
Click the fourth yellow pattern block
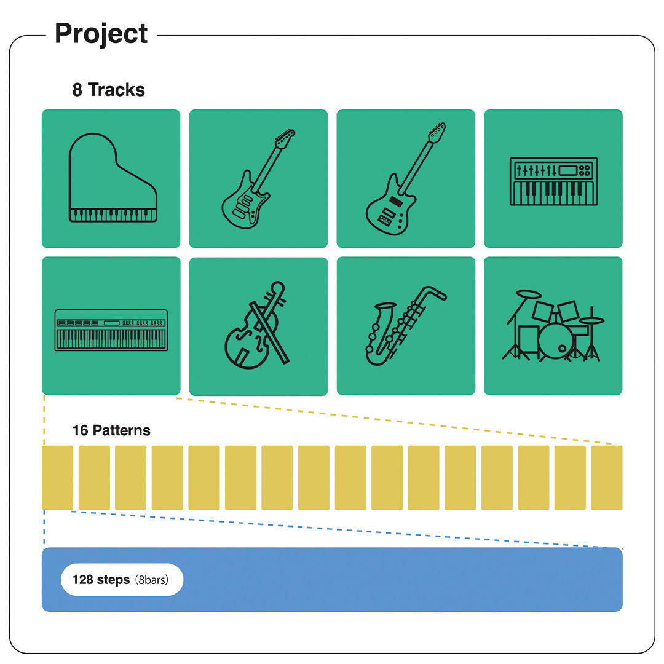[x=167, y=478]
